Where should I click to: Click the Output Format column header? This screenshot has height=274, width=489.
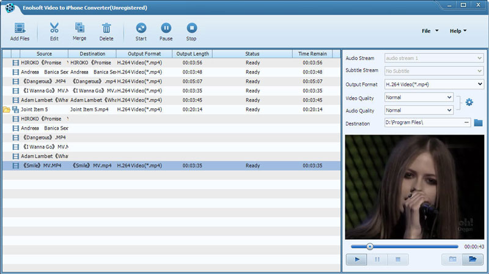tap(144, 54)
